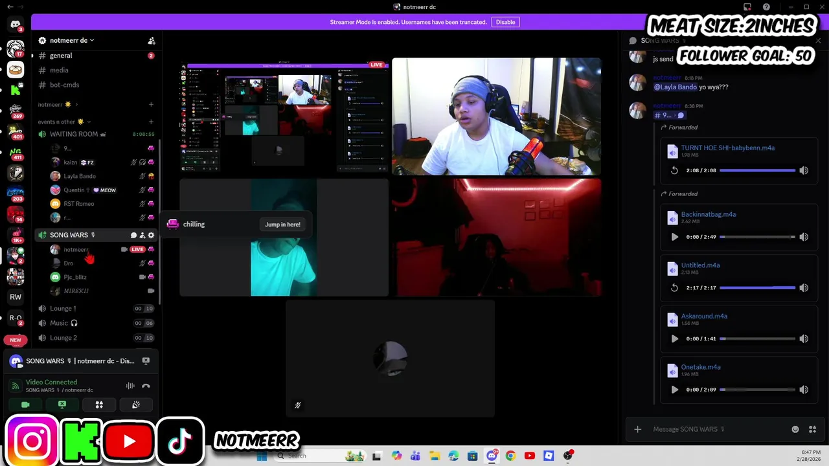Open server with 269 notification badge

pos(16,111)
